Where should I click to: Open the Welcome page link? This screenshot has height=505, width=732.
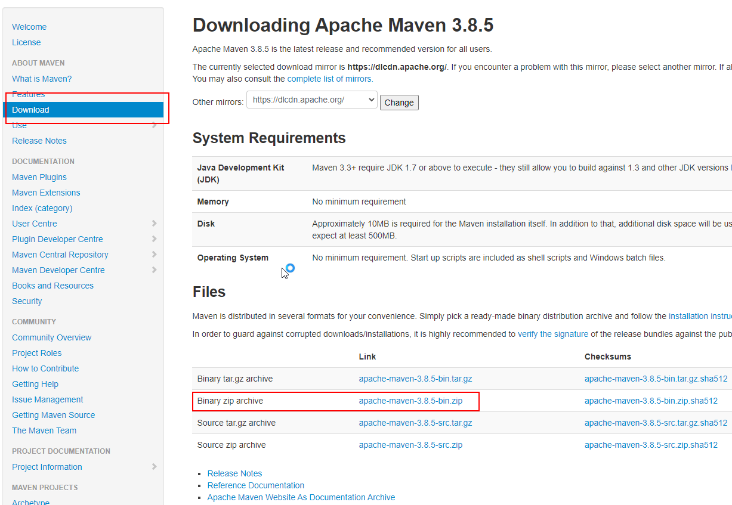tap(29, 27)
